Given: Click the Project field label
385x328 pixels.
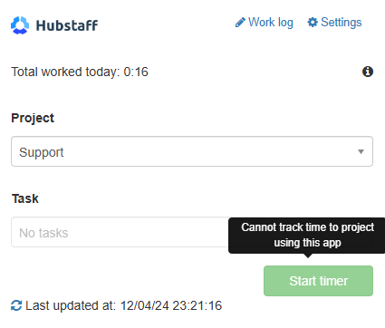Looking at the screenshot, I should tap(33, 118).
